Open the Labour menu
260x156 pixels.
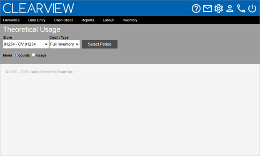pyautogui.click(x=108, y=20)
